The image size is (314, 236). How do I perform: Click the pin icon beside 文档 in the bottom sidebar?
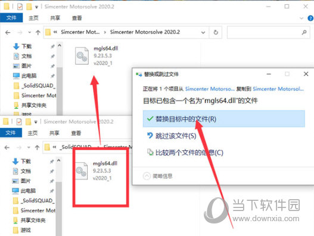coord(52,171)
